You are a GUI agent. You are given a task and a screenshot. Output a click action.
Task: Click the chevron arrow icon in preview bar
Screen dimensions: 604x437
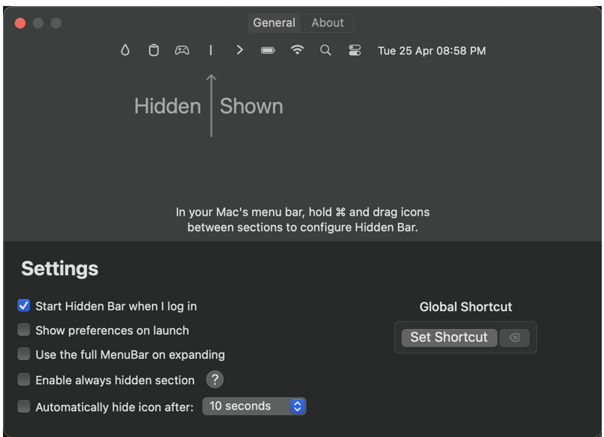pos(239,50)
